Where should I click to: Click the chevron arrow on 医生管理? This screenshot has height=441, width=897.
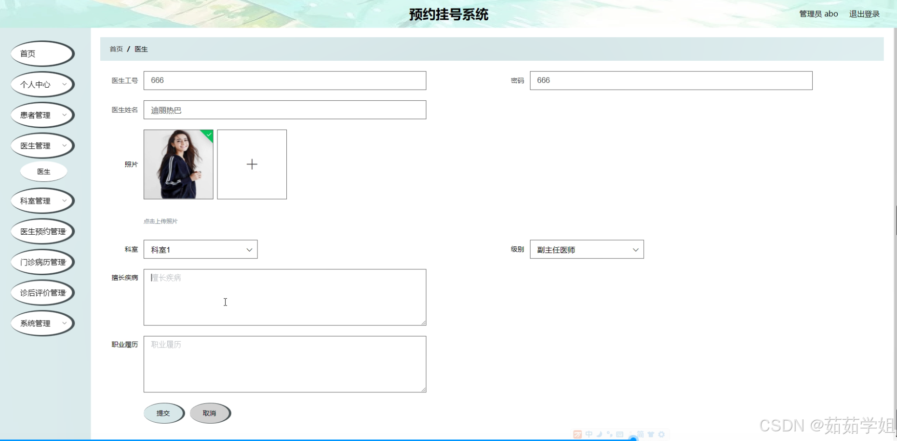coord(65,146)
